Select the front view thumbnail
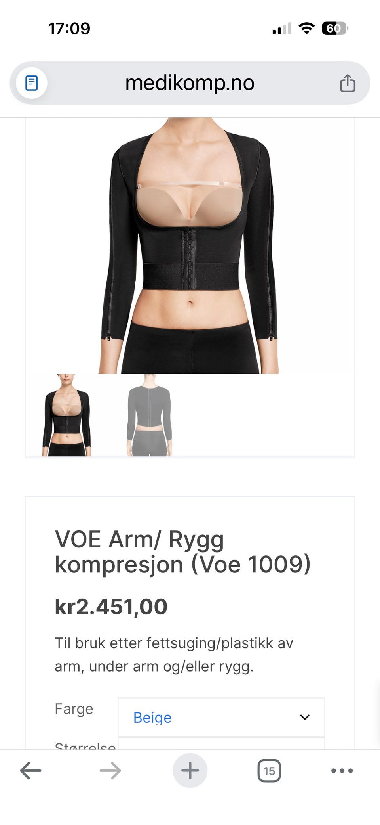Image resolution: width=380 pixels, height=825 pixels. (66, 415)
